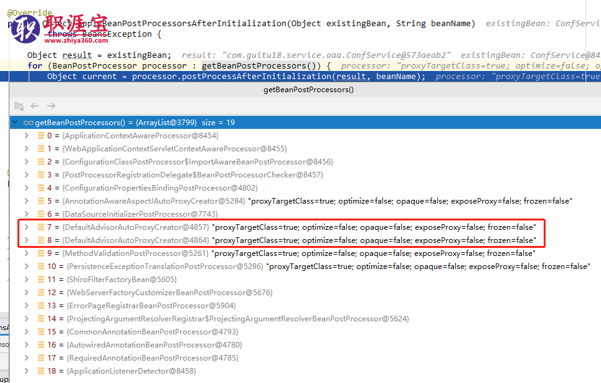Select row CommonAnnotationBeanPostProcessor@4793

click(x=305, y=331)
